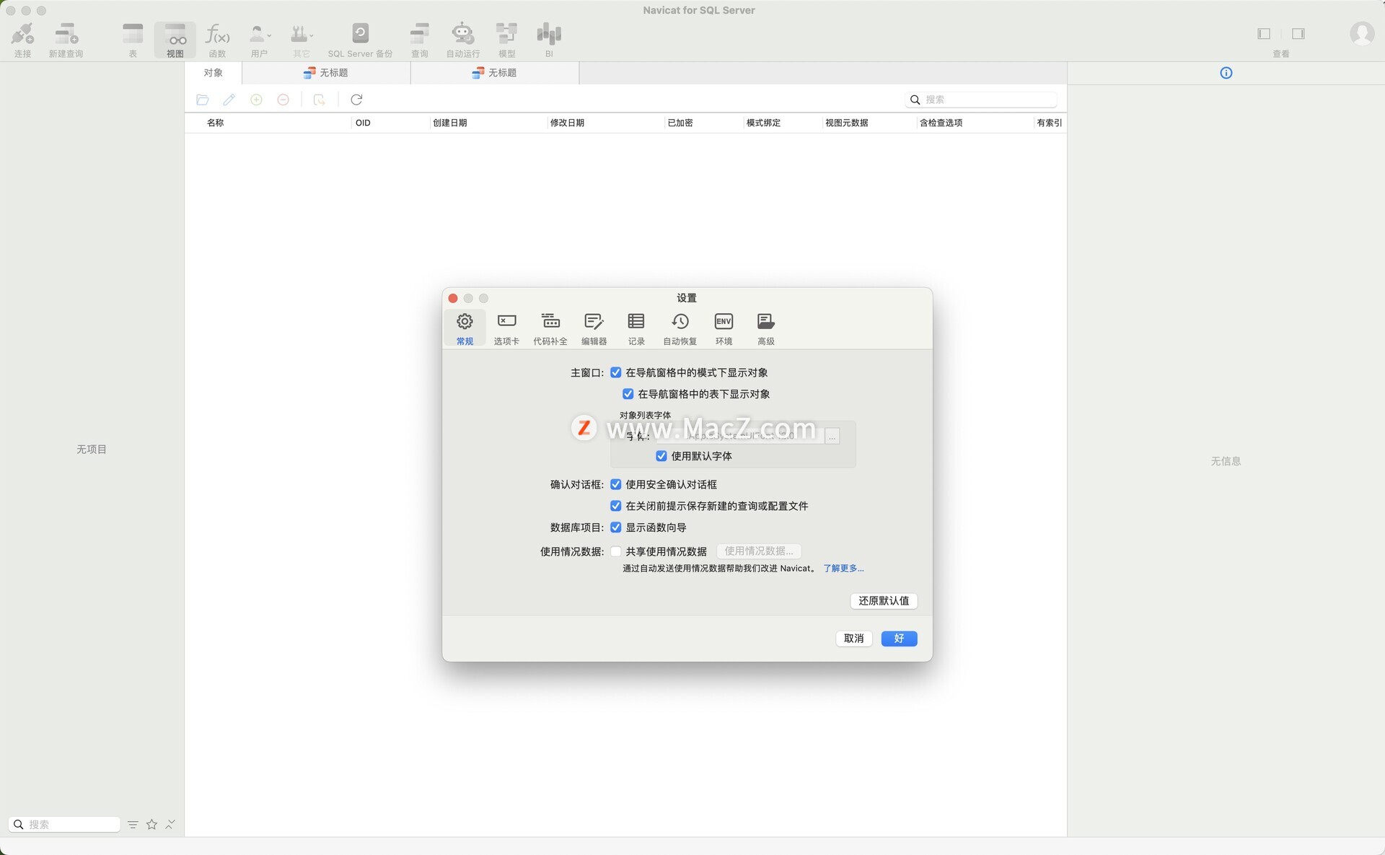
Task: Click the 还原默认值 button
Action: coord(884,600)
